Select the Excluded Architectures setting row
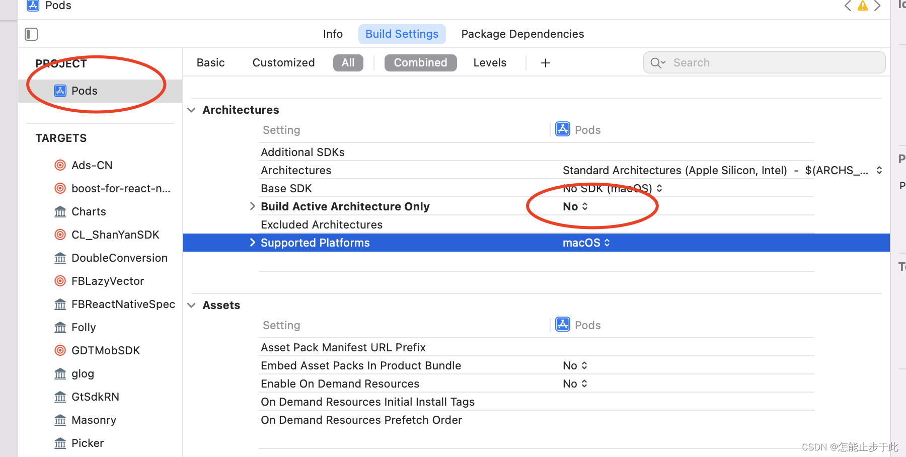The width and height of the screenshot is (906, 457). click(537, 224)
